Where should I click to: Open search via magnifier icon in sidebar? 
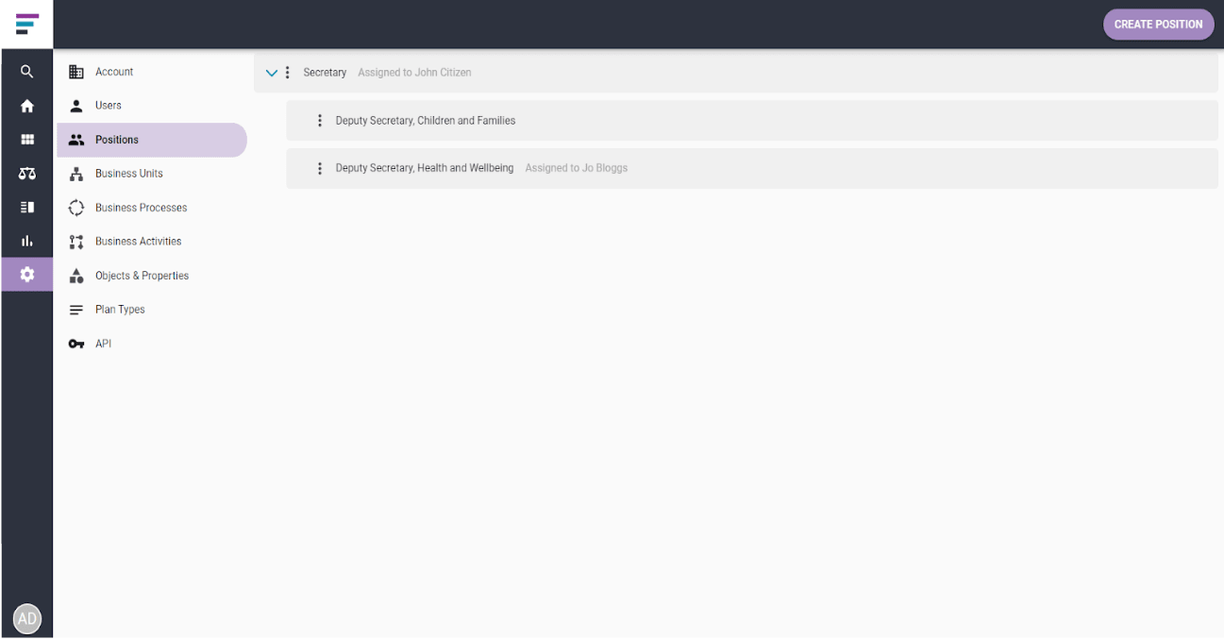(x=27, y=72)
